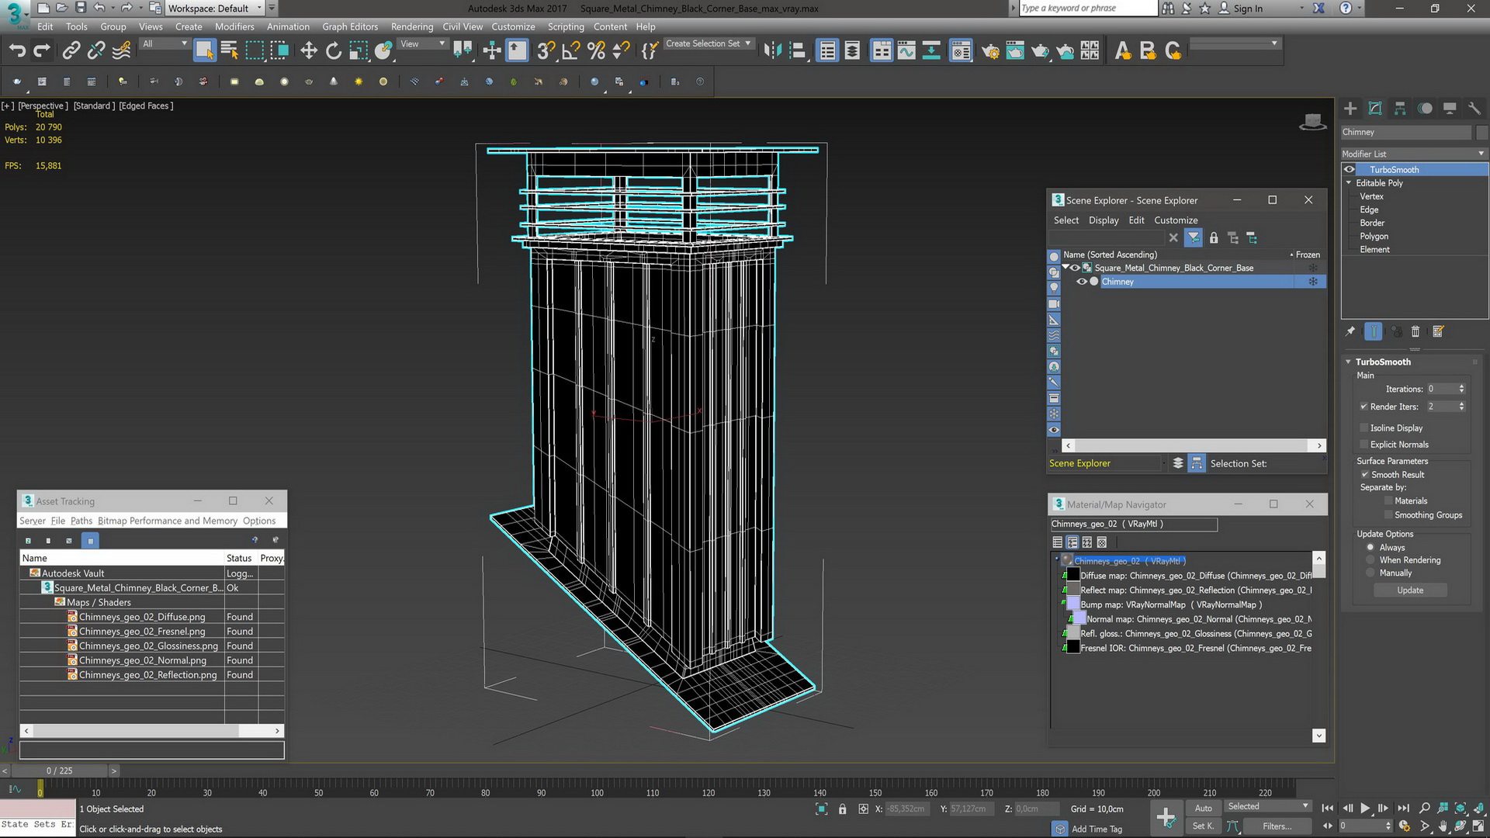Select Polygon sub-object level
The image size is (1490, 838).
coord(1374,237)
